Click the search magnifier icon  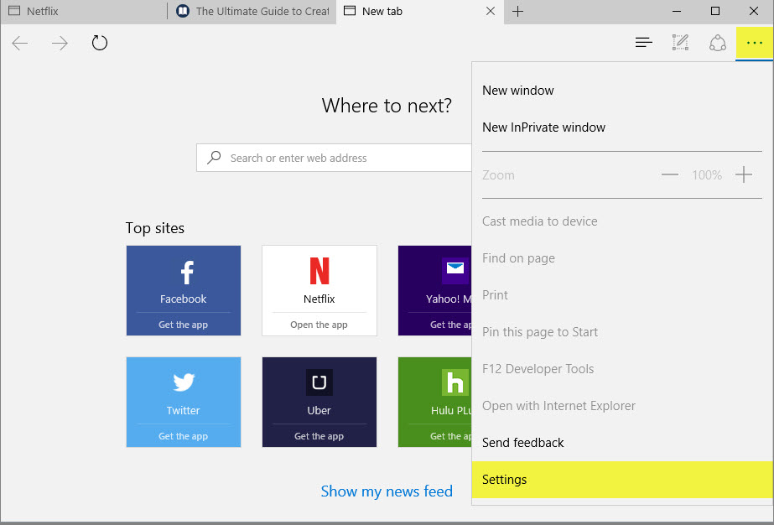pyautogui.click(x=214, y=158)
